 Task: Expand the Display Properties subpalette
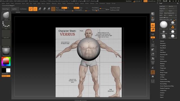165,88
